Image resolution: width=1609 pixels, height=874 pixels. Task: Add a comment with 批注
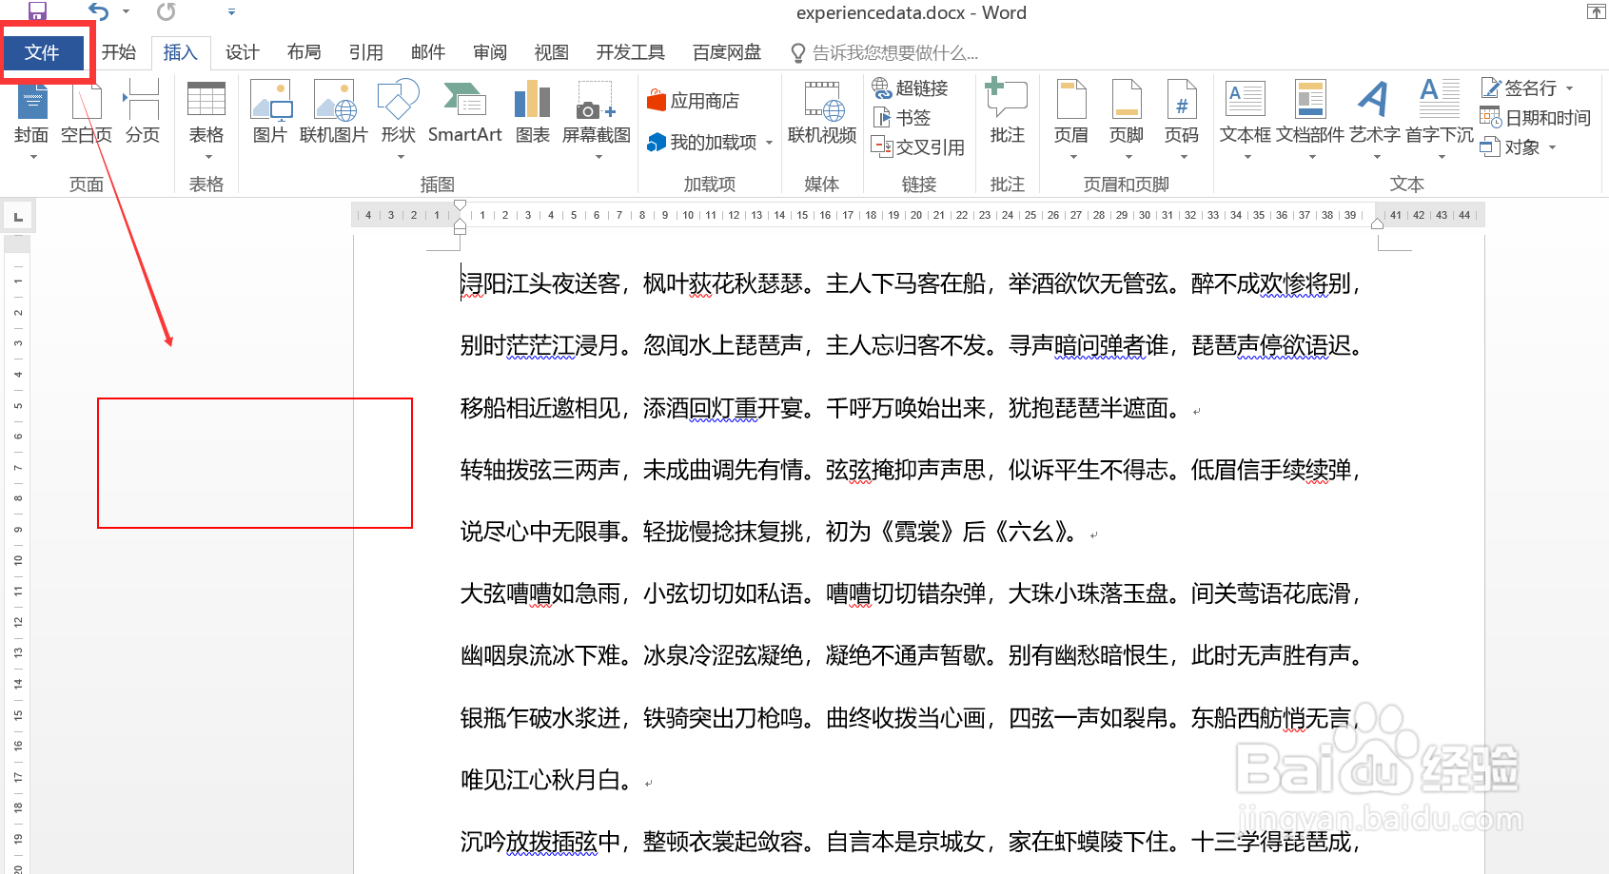point(1008,112)
